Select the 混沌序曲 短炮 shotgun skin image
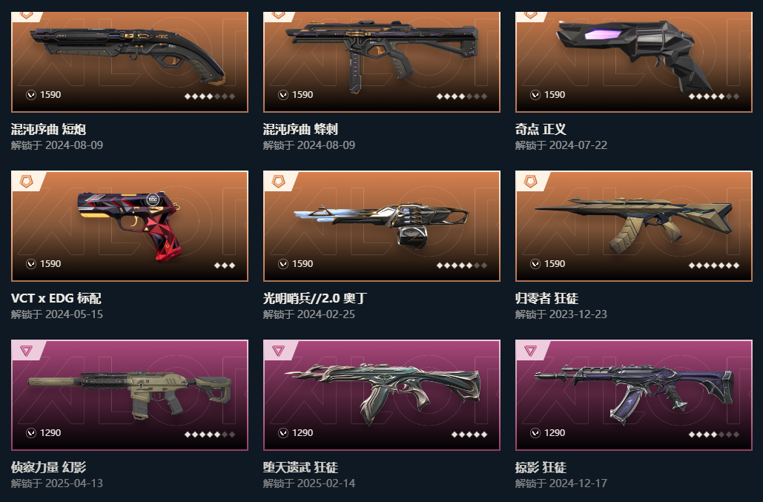This screenshot has width=763, height=502. [x=128, y=53]
